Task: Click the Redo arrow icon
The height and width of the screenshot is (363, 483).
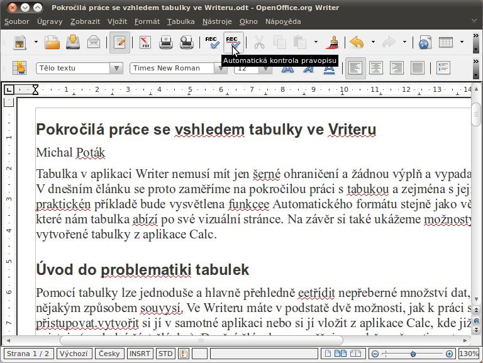Action: coord(389,42)
